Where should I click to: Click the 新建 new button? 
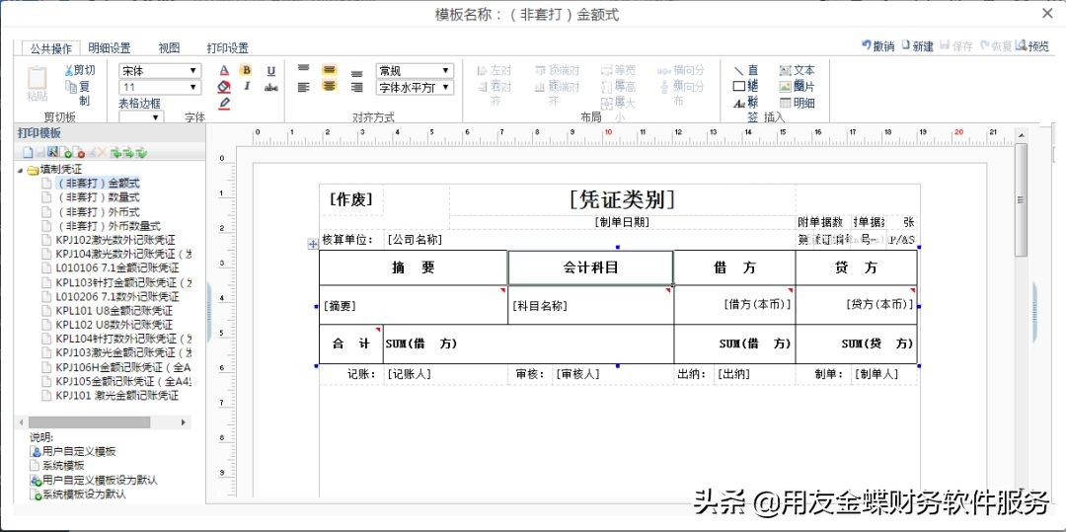click(x=918, y=46)
